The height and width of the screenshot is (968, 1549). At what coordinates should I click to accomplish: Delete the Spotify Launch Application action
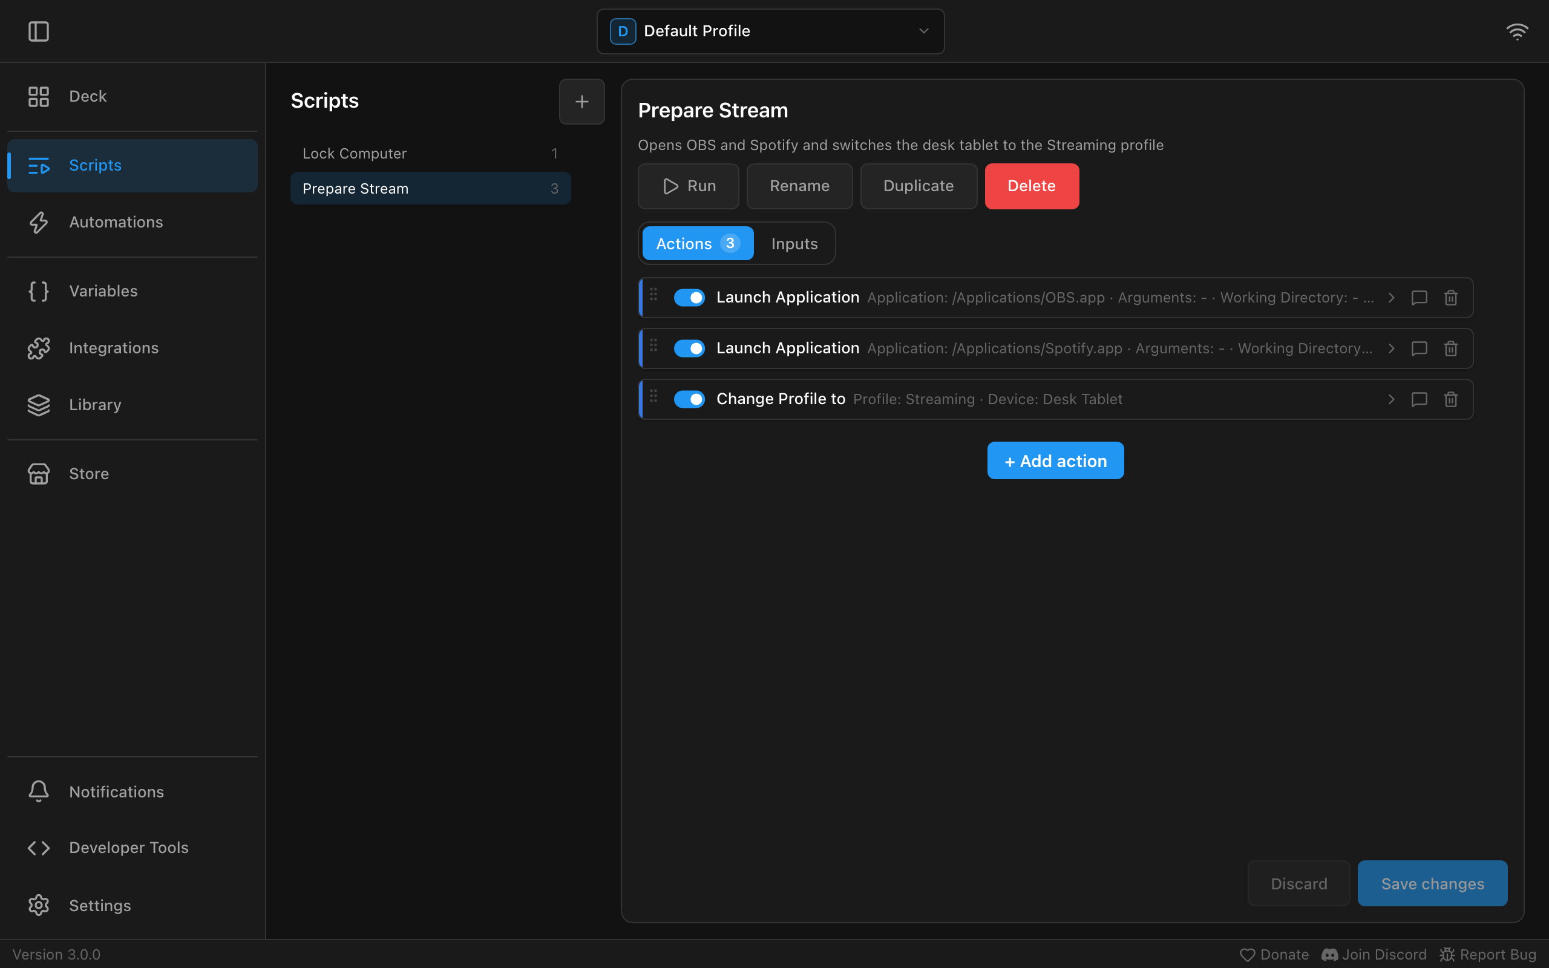coord(1450,348)
